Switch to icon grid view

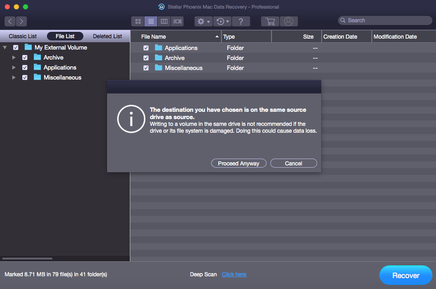(x=138, y=21)
